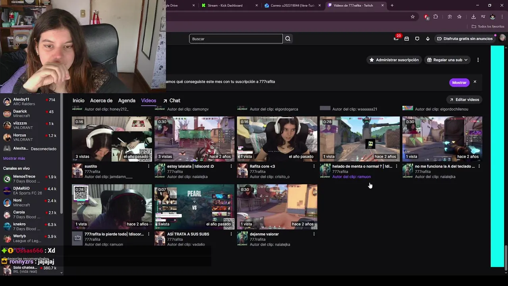Image resolution: width=508 pixels, height=286 pixels.
Task: Open the 777rafita channel name under sustito
Action: click(x=92, y=172)
